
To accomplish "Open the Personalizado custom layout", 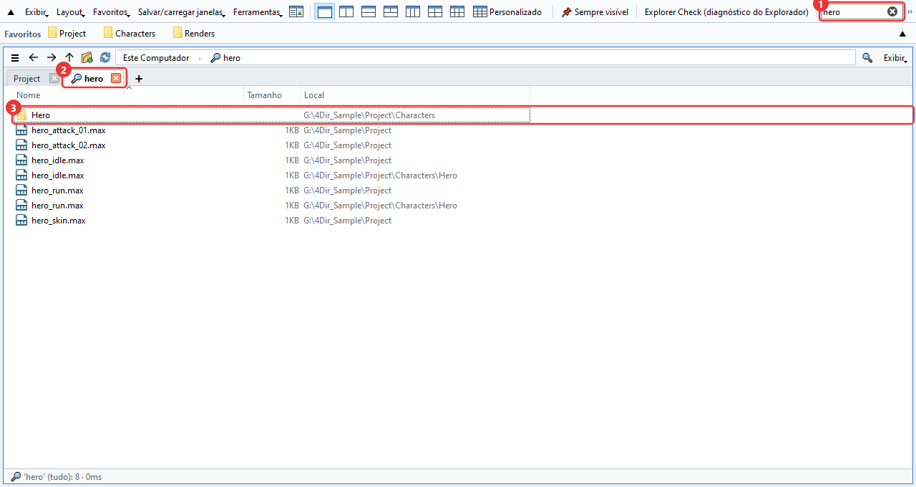I will (x=507, y=12).
